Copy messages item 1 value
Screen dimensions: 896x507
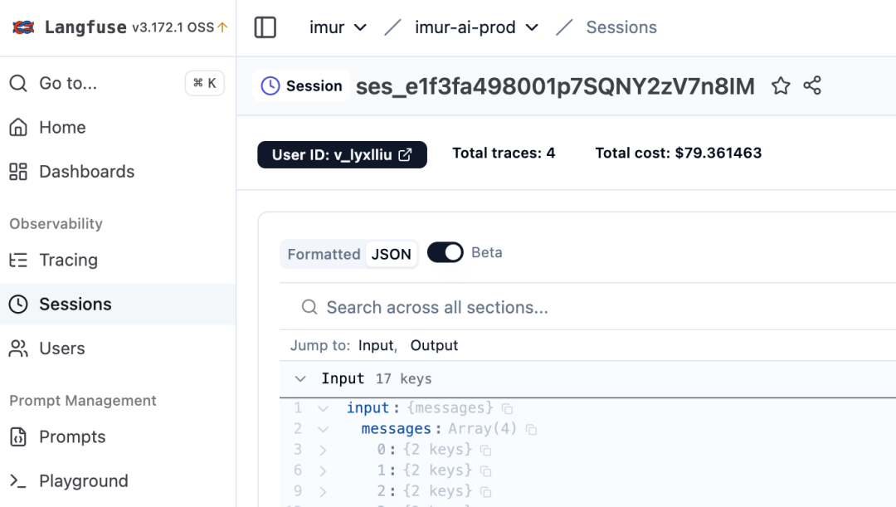coord(485,471)
